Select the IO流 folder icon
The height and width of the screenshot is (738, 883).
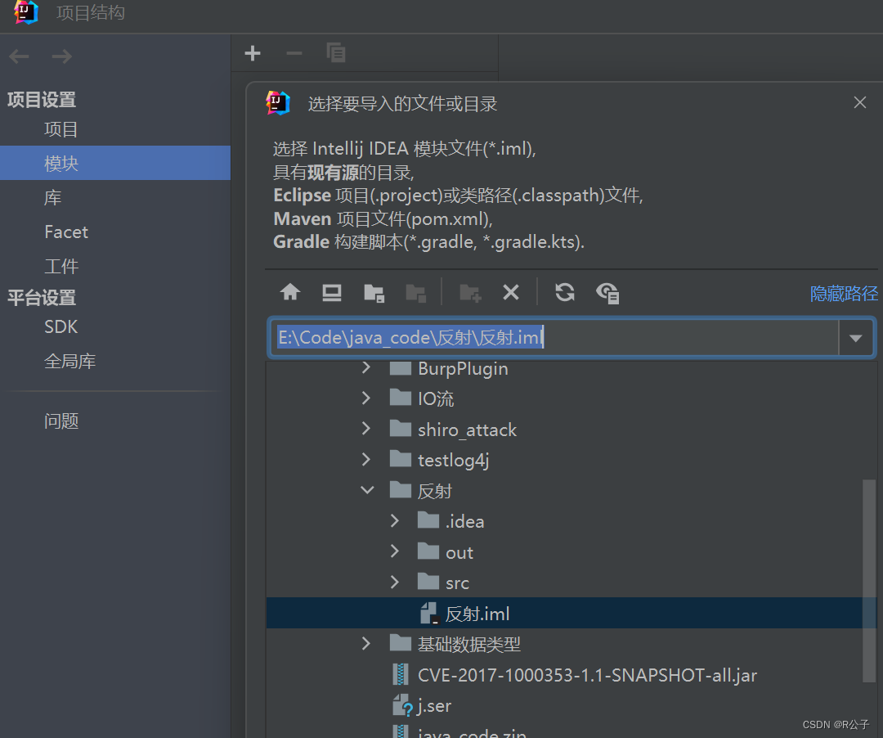click(x=401, y=398)
